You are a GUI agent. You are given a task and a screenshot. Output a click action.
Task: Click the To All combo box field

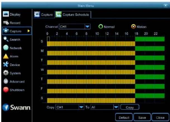[x=105, y=107]
